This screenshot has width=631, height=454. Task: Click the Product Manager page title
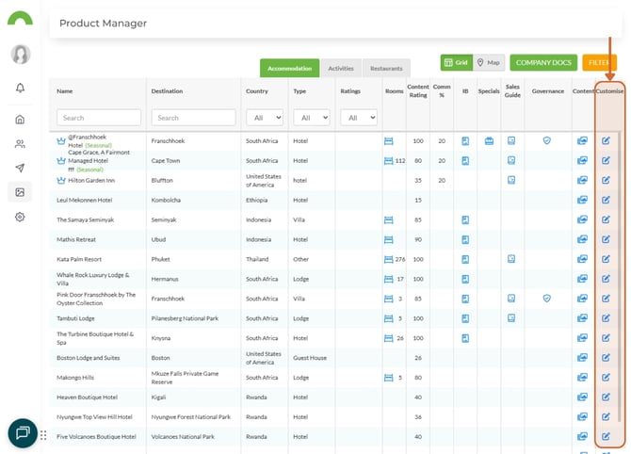coord(103,24)
